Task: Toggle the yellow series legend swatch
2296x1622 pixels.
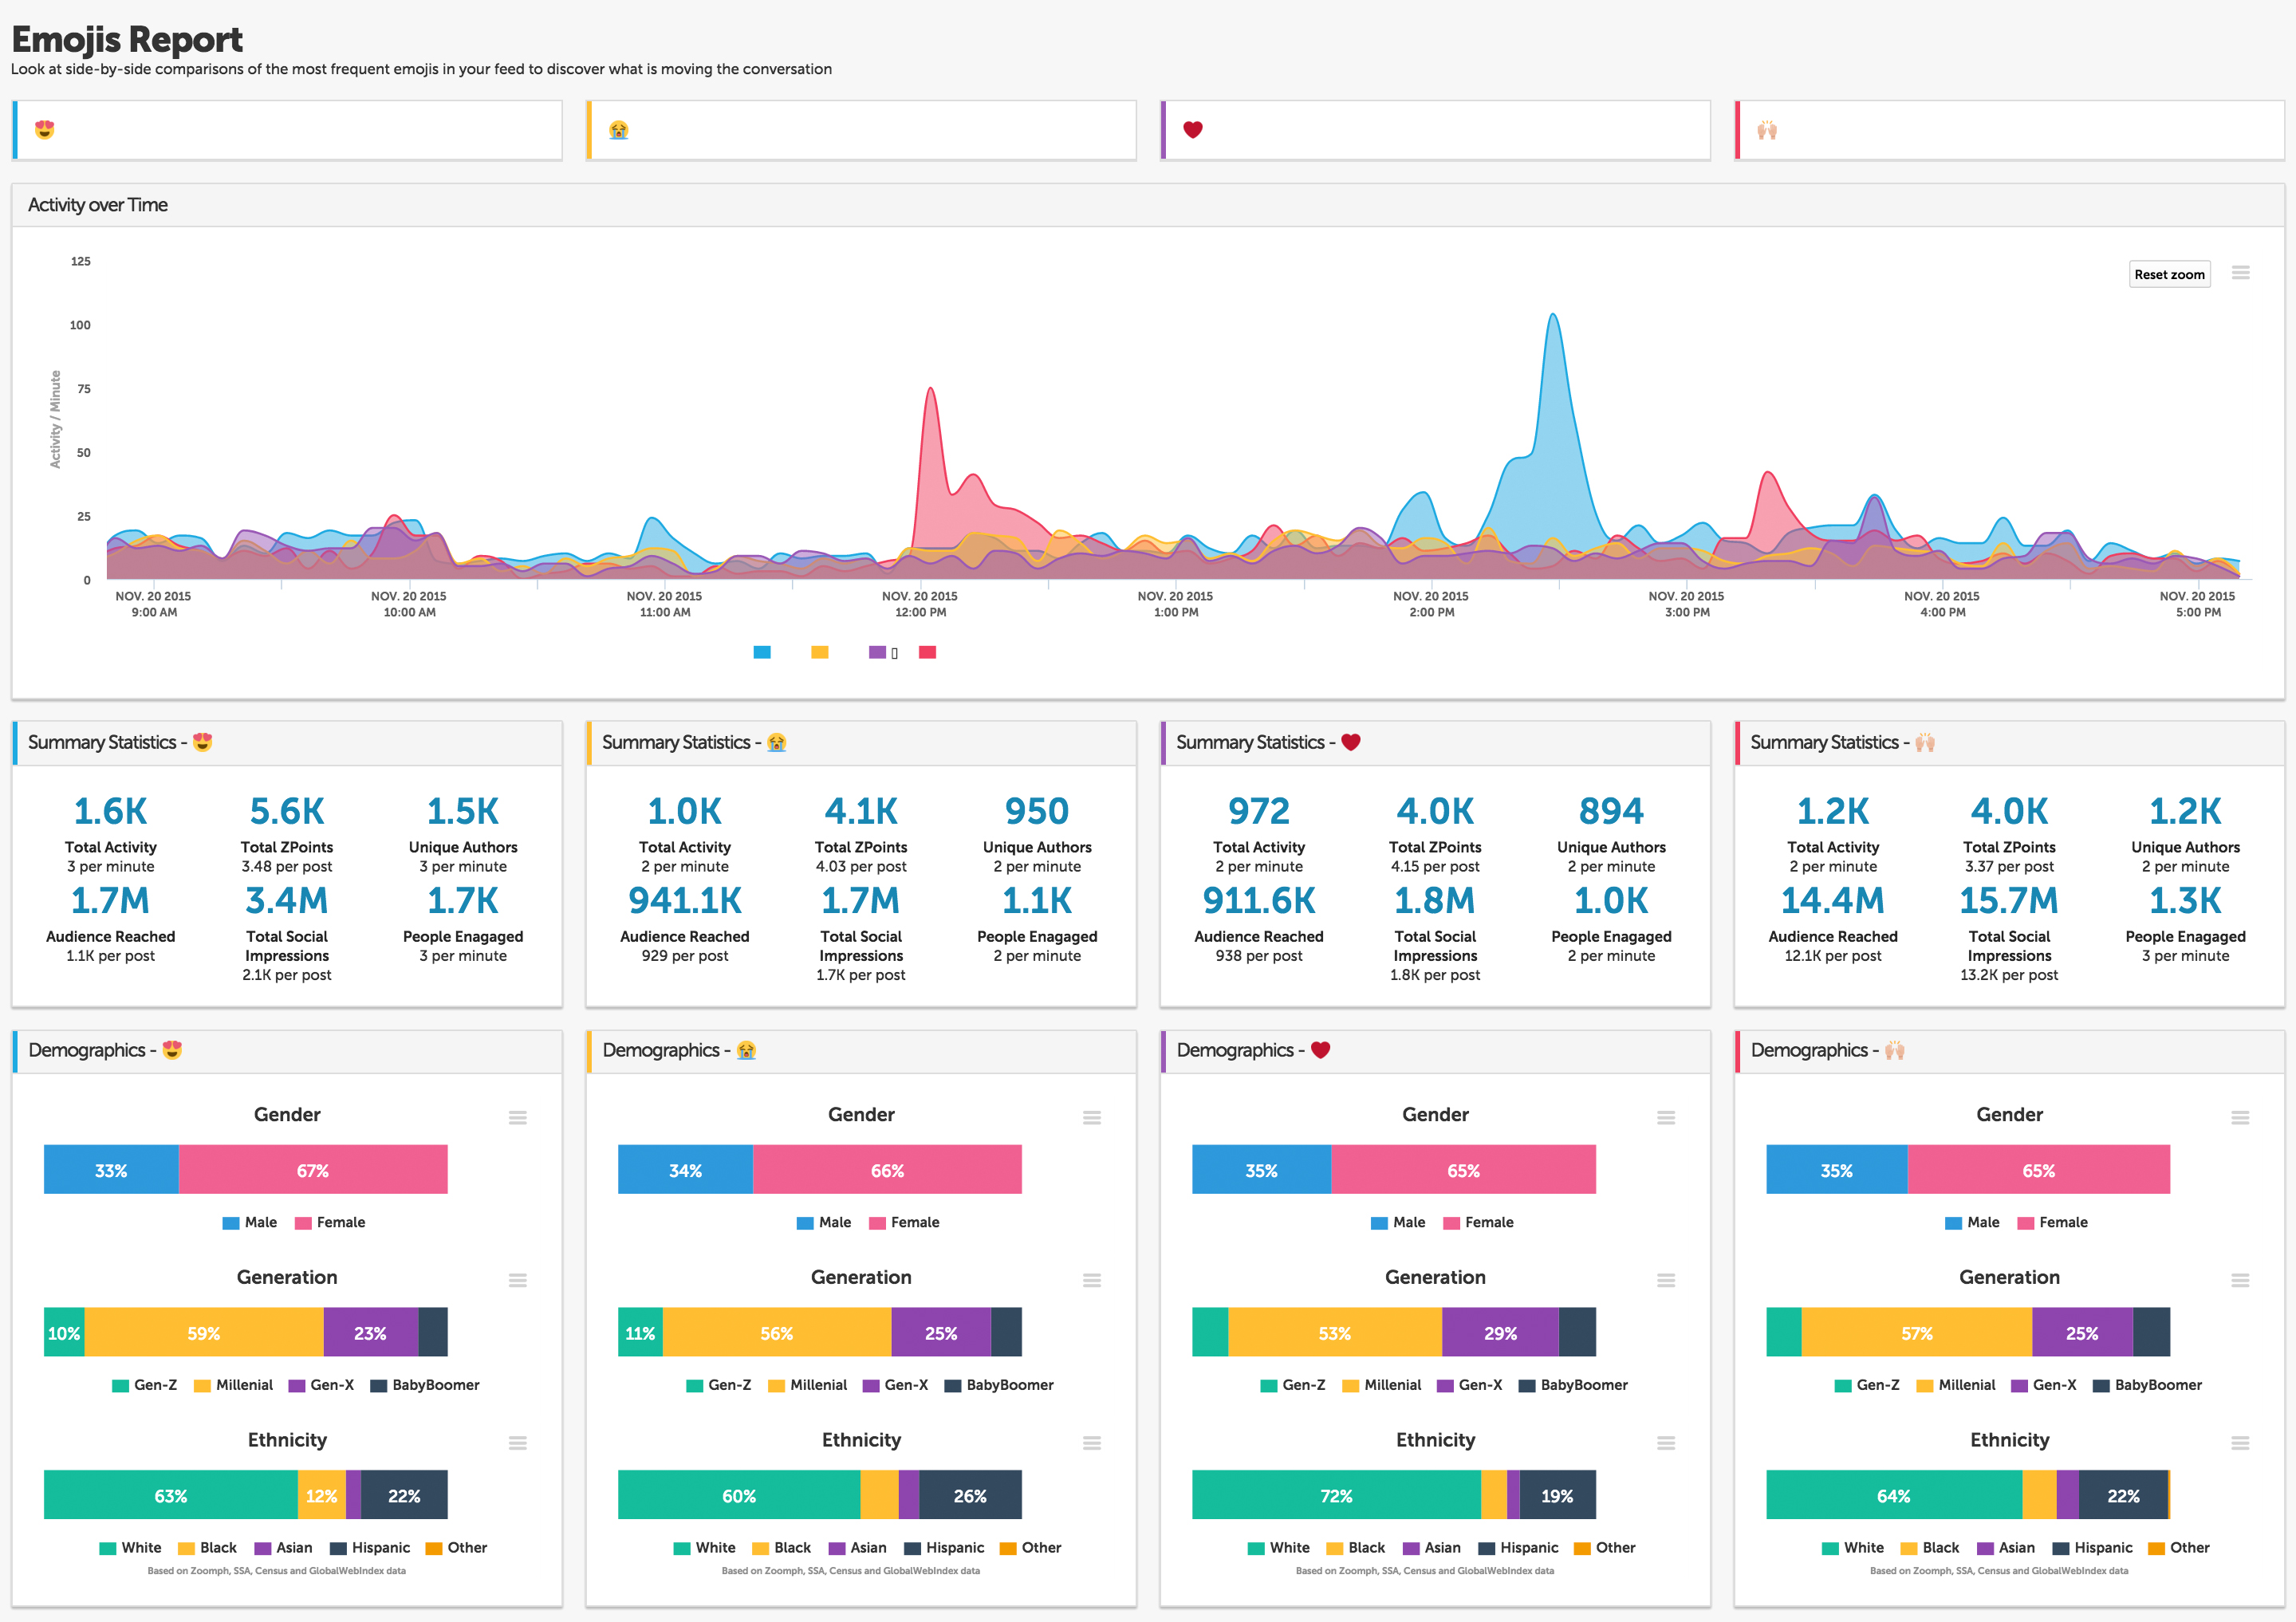Action: pyautogui.click(x=820, y=652)
